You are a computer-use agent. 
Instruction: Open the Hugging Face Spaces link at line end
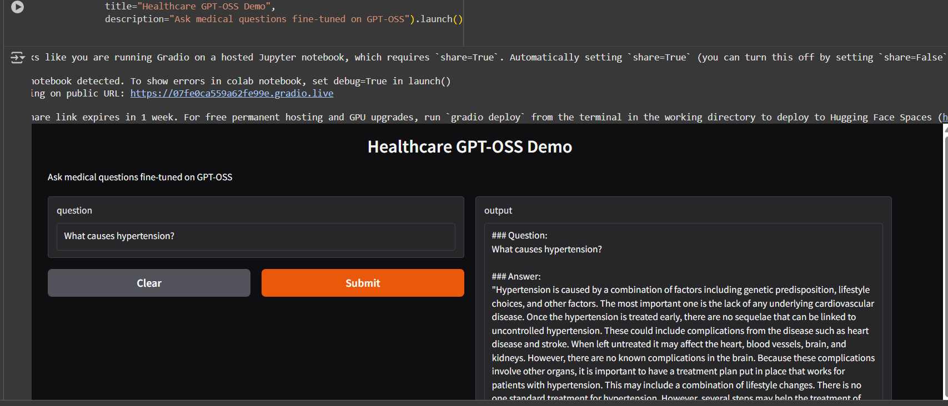(x=945, y=117)
